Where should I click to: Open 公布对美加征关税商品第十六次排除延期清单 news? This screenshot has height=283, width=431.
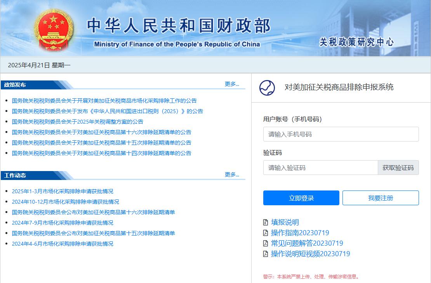click(94, 212)
